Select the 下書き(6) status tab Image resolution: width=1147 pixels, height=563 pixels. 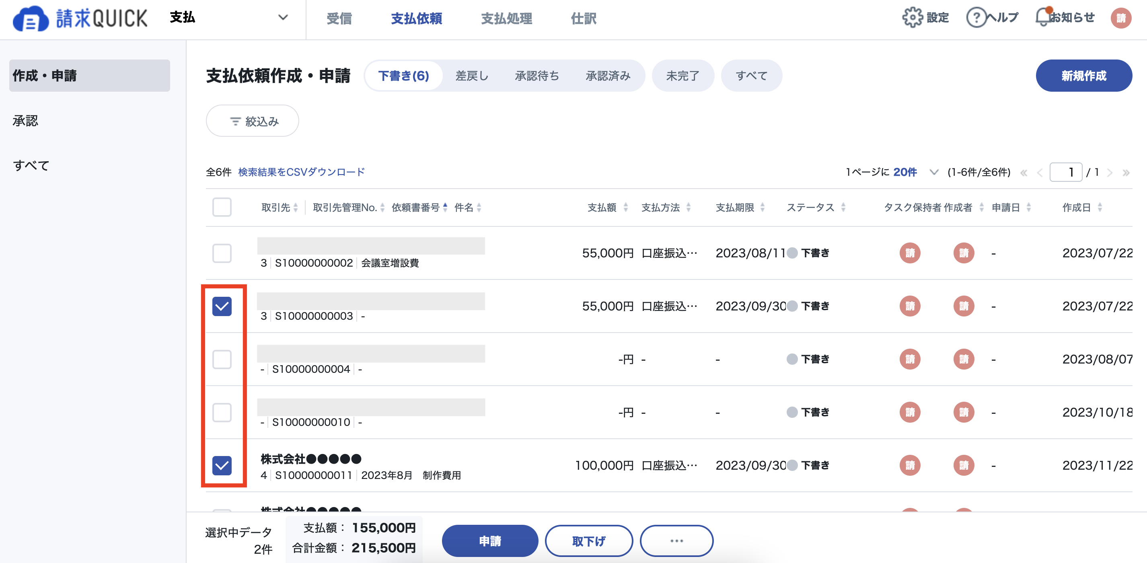pyautogui.click(x=403, y=76)
